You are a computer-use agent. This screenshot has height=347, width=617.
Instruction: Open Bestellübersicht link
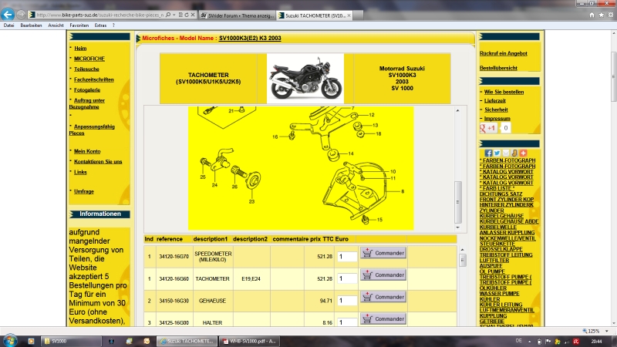click(x=498, y=68)
